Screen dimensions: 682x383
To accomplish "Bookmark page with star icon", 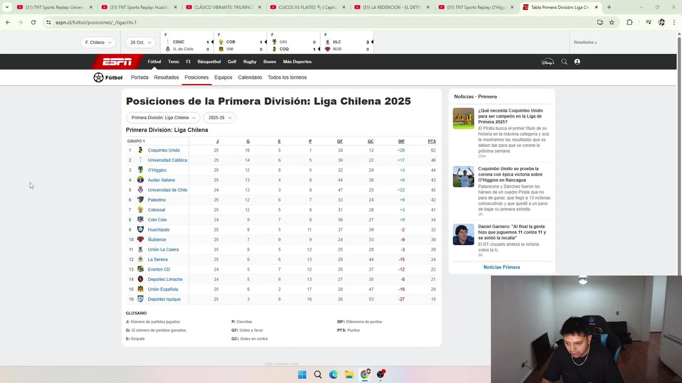I will pyautogui.click(x=612, y=22).
